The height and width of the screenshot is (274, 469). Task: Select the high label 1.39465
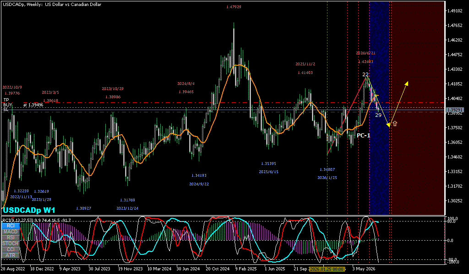pyautogui.click(x=186, y=92)
